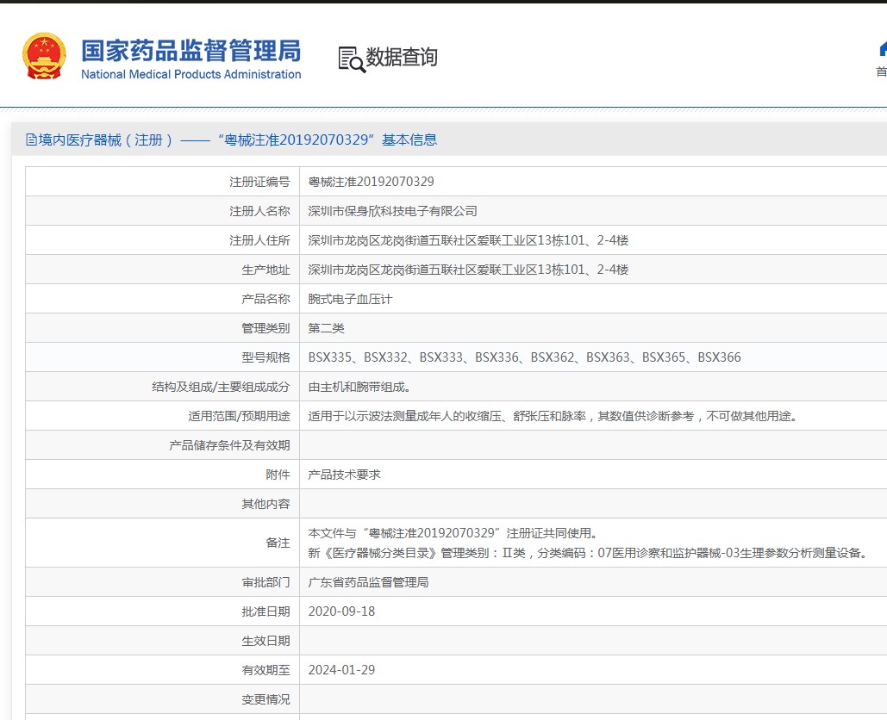Open the 数据查询 section label
Viewport: 887px width, 720px height.
402,57
